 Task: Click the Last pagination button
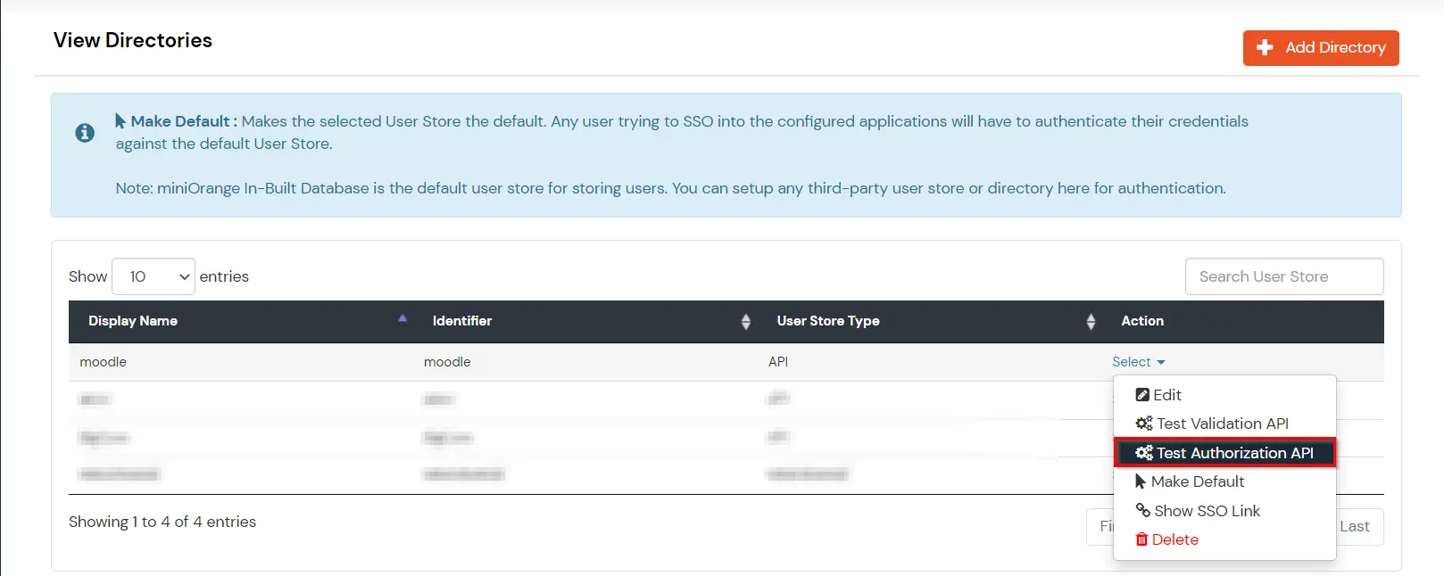pos(1357,526)
